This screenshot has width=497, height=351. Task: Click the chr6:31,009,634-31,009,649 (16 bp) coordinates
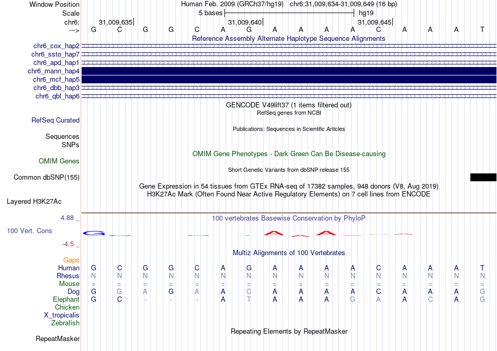(x=343, y=4)
